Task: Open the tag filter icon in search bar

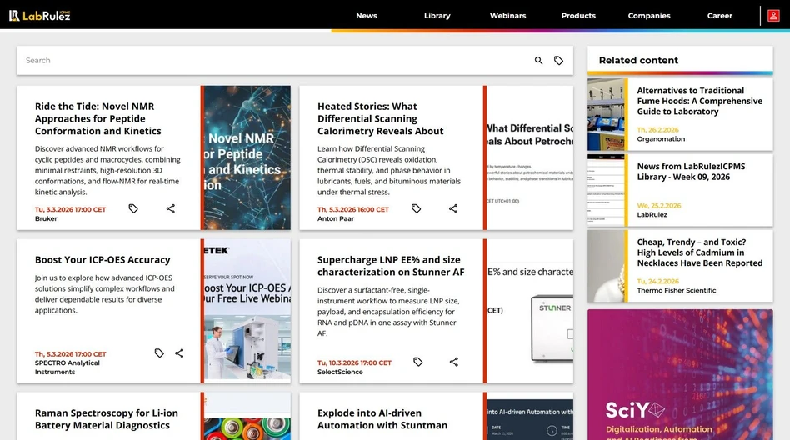Action: [558, 61]
